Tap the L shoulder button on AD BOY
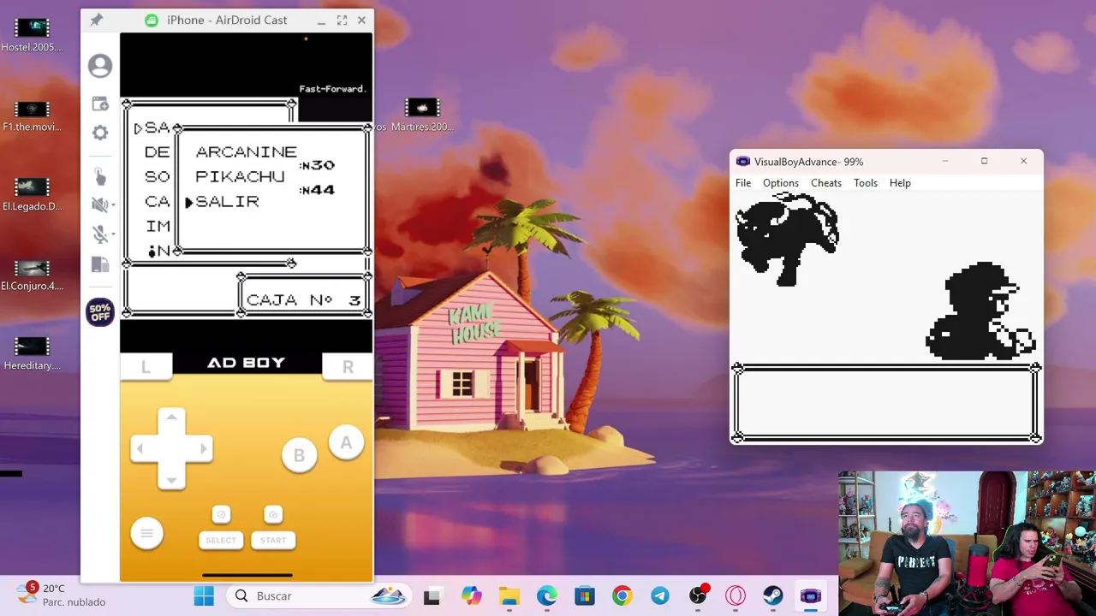The height and width of the screenshot is (616, 1096). click(146, 366)
